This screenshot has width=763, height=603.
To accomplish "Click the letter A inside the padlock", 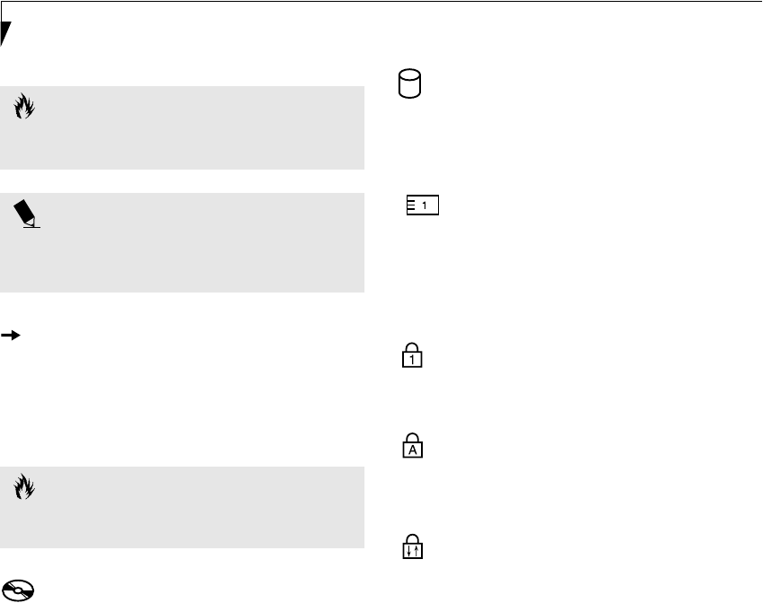I will (410, 450).
